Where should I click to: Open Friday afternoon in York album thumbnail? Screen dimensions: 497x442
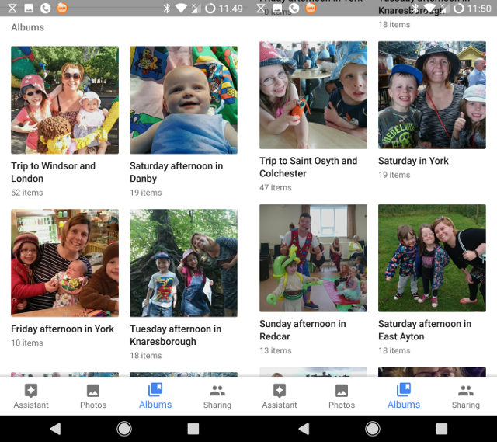coord(65,263)
